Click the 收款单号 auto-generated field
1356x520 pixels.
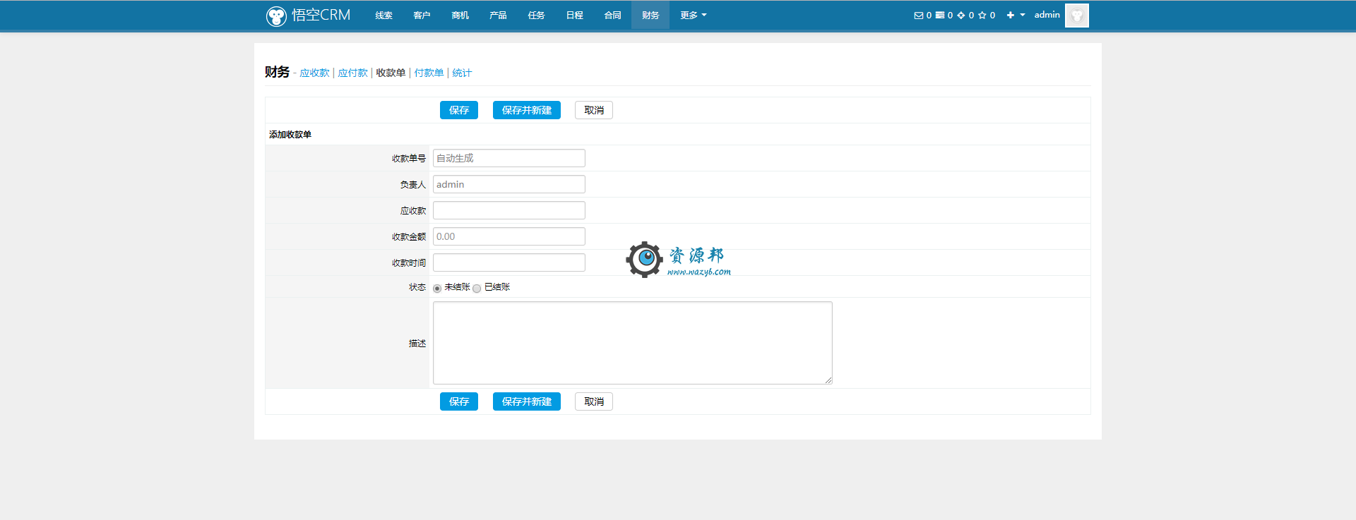click(509, 158)
